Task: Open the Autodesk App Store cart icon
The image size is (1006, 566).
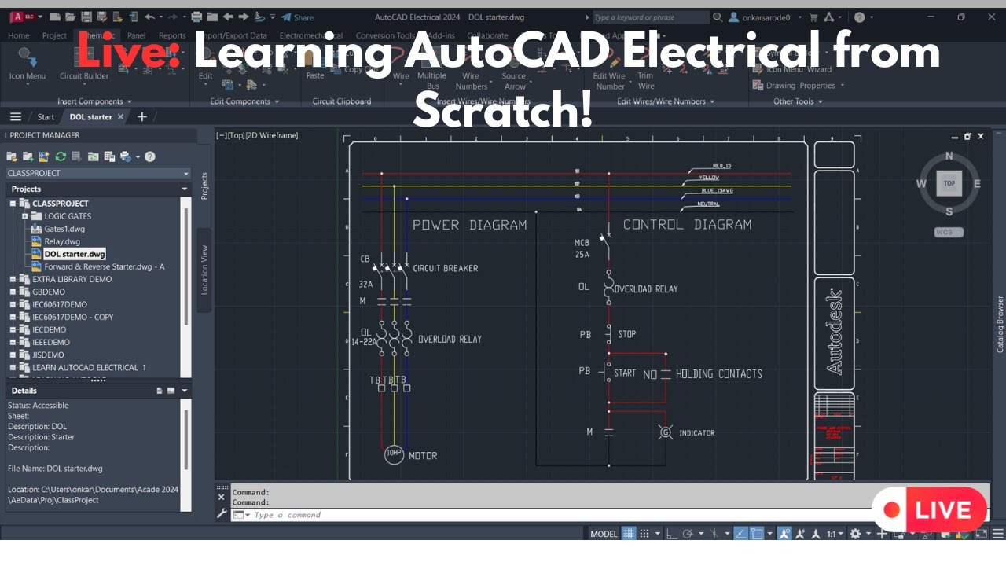Action: pyautogui.click(x=814, y=17)
